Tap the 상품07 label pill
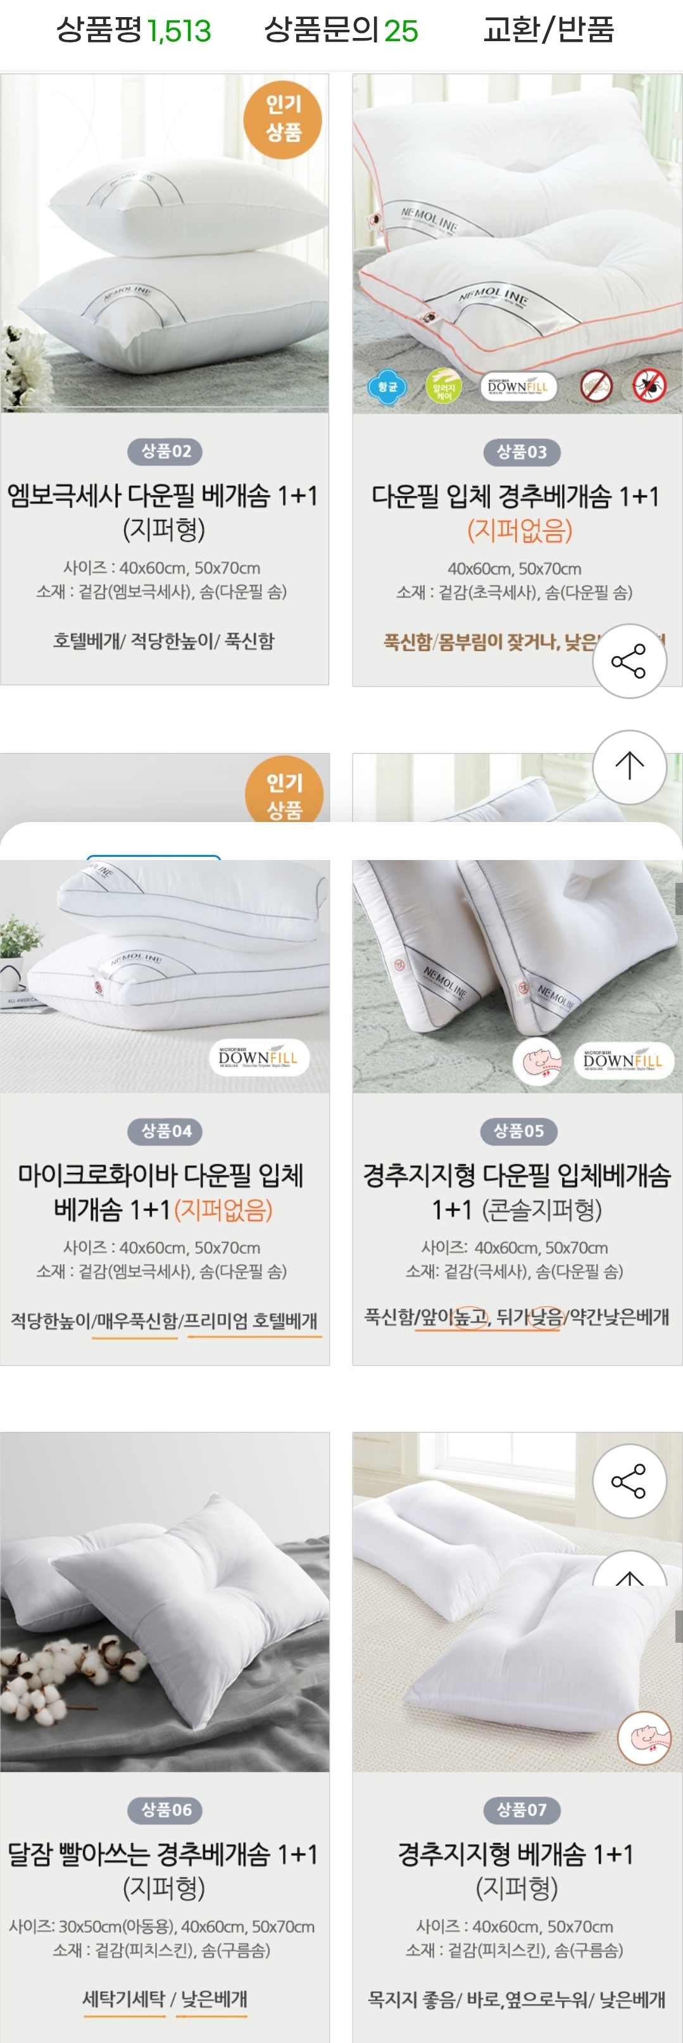Viewport: 683px width, 2043px height. pyautogui.click(x=520, y=1810)
